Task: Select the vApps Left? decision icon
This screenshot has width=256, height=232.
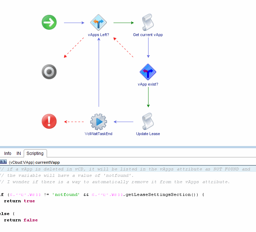Action: pyautogui.click(x=98, y=23)
